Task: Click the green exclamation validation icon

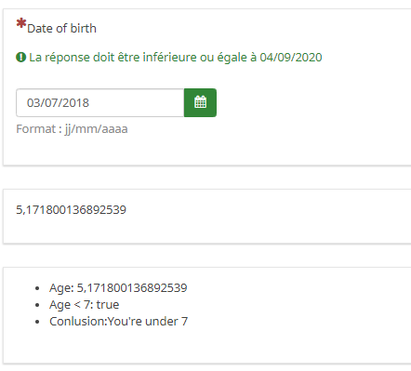Action: (x=20, y=58)
